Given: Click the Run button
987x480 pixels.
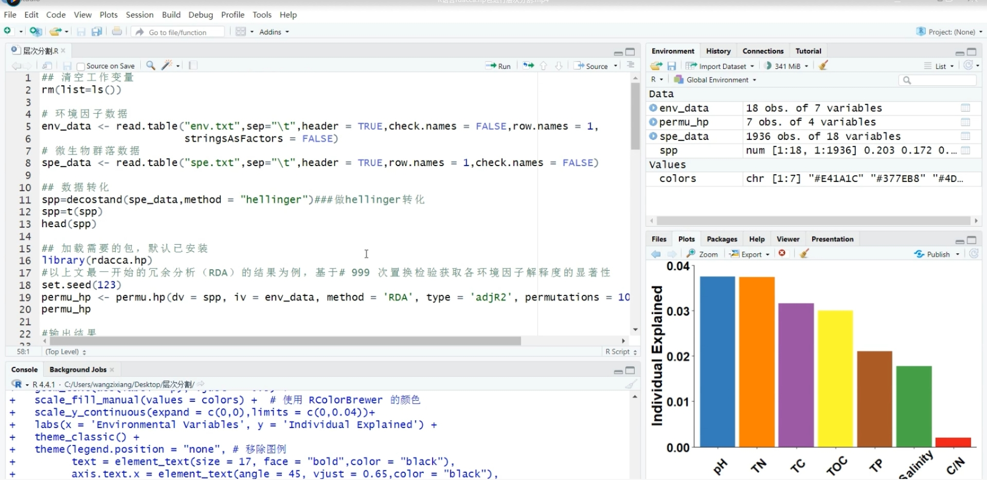Looking at the screenshot, I should (x=498, y=66).
